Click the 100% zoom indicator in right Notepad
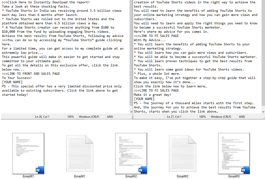 202,117
